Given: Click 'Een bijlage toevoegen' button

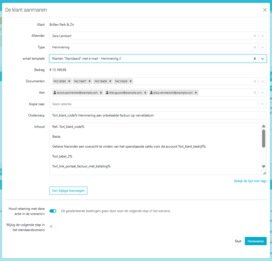Looking at the screenshot, I should point(68,191).
